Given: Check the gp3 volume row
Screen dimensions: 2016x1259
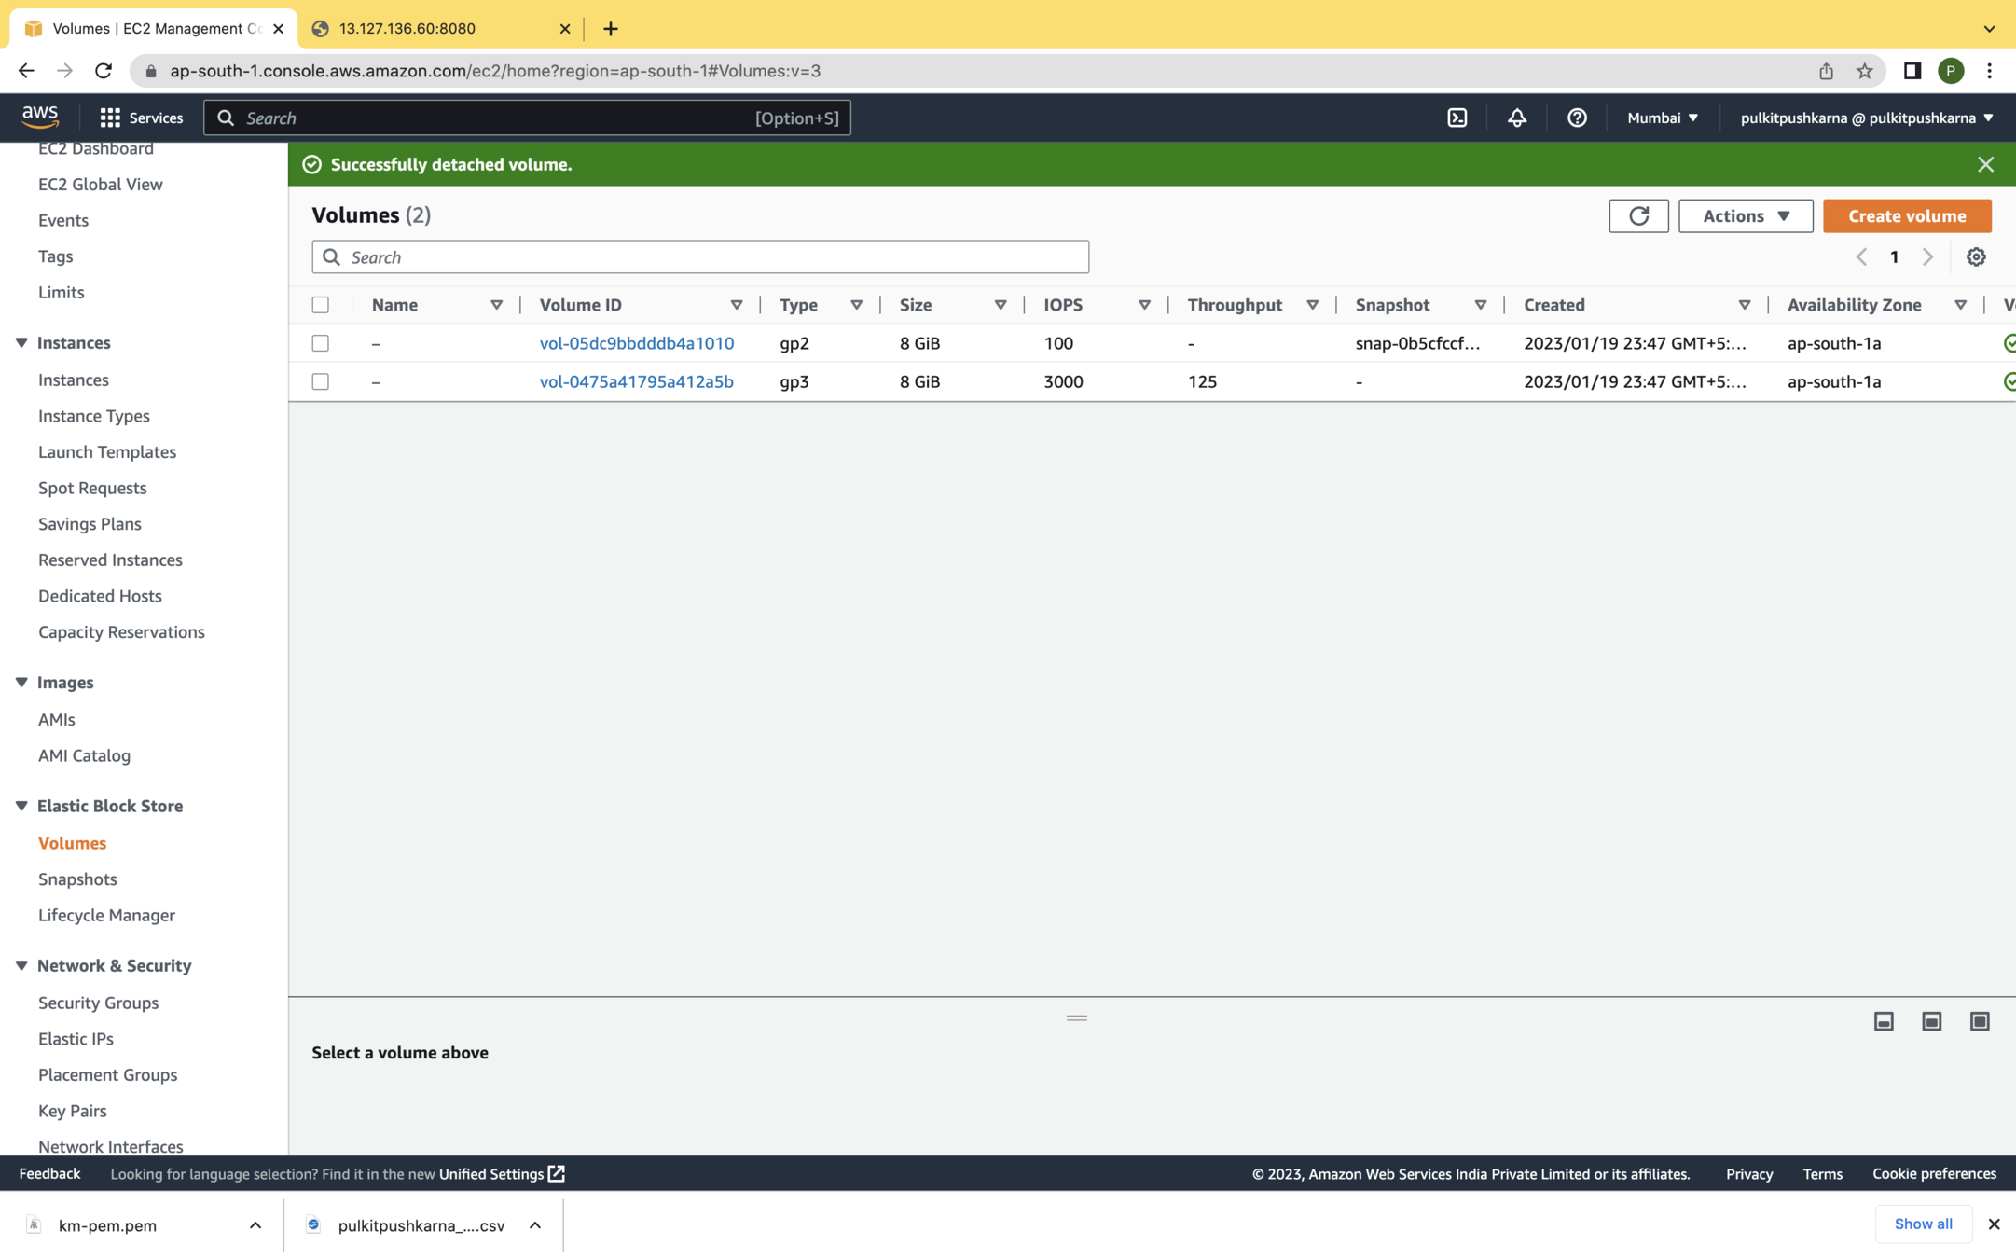Looking at the screenshot, I should (x=320, y=381).
